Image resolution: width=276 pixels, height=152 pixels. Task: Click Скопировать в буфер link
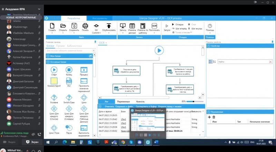(x=146, y=107)
